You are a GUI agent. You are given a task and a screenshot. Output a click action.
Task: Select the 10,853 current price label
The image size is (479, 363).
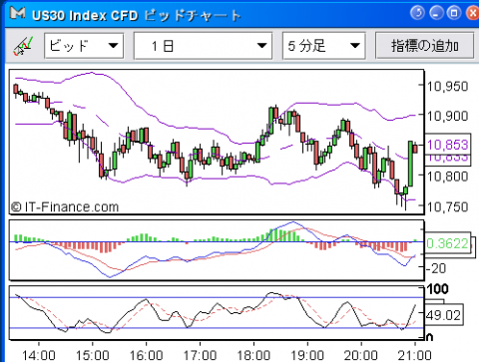[448, 145]
